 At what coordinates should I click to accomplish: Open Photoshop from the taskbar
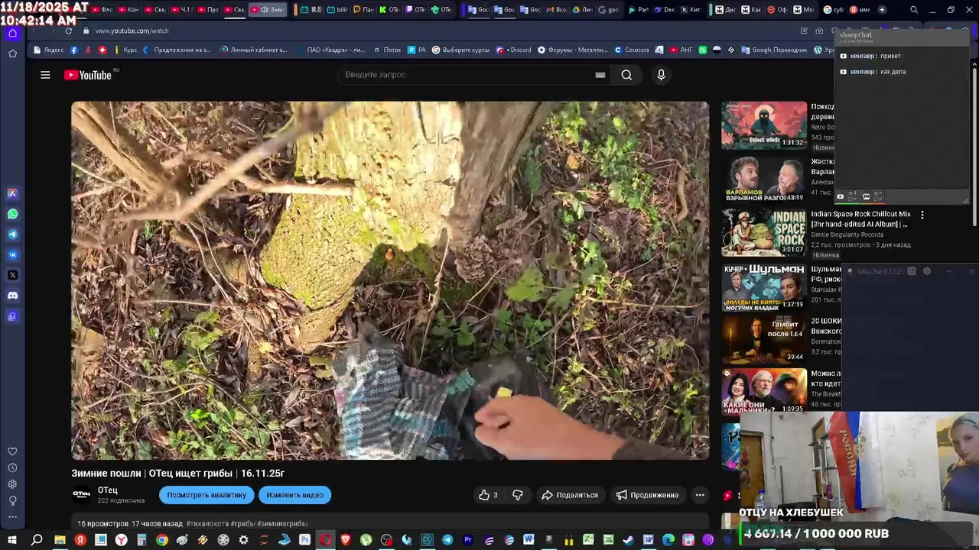tap(304, 540)
